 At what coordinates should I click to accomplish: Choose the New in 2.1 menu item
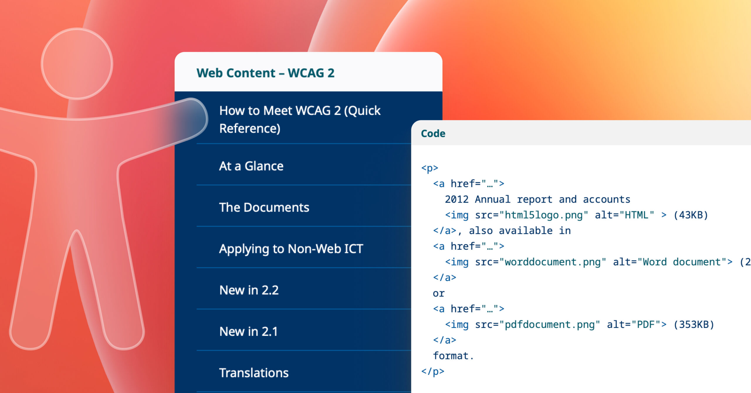248,331
